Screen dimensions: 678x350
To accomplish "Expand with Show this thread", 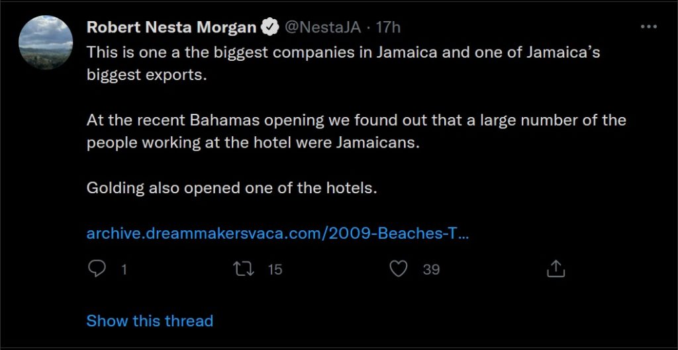I will [150, 321].
